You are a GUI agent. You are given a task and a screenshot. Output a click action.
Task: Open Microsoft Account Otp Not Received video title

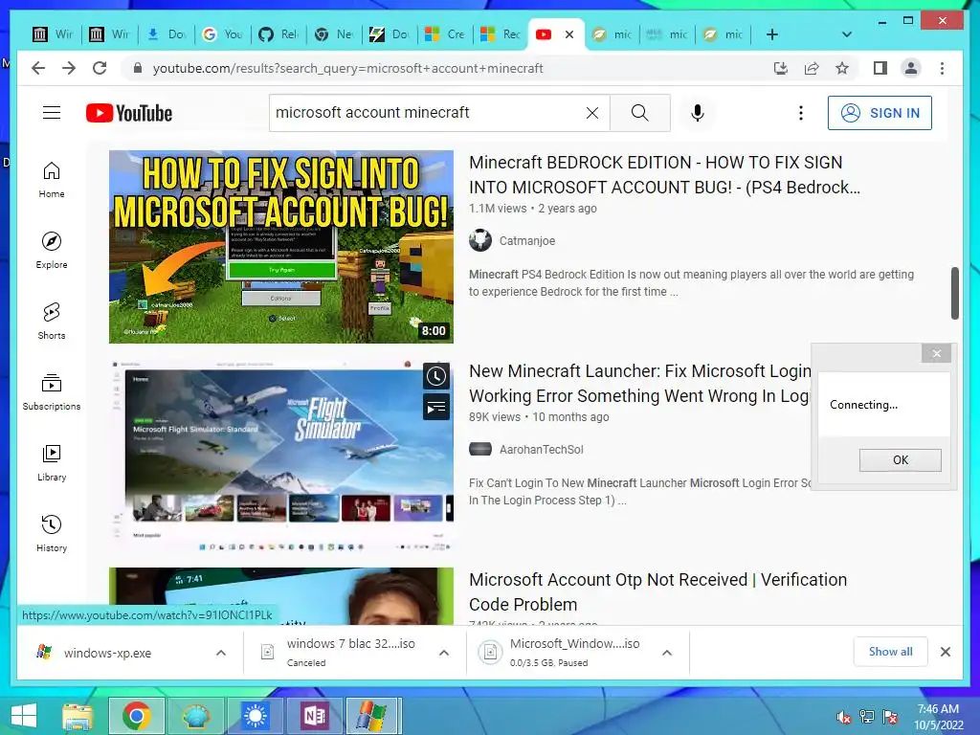(657, 591)
